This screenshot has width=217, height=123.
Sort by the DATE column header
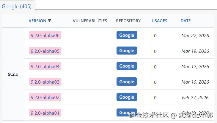[x=185, y=21]
